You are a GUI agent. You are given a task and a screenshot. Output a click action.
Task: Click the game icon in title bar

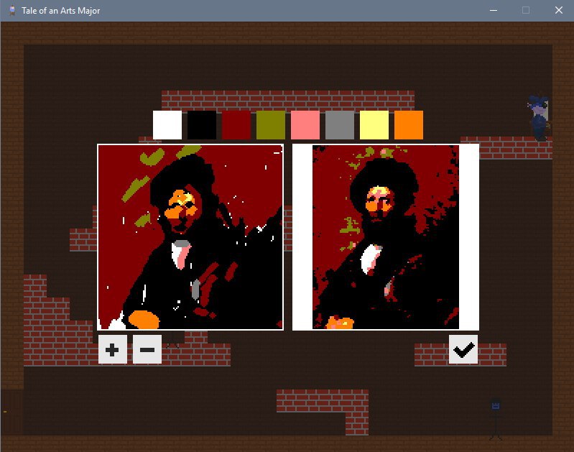point(12,10)
